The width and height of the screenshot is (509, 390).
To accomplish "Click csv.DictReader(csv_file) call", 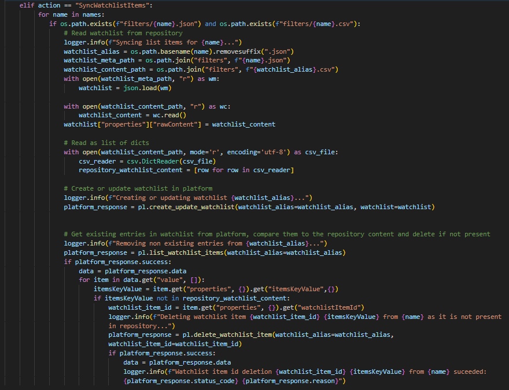I will (x=171, y=161).
